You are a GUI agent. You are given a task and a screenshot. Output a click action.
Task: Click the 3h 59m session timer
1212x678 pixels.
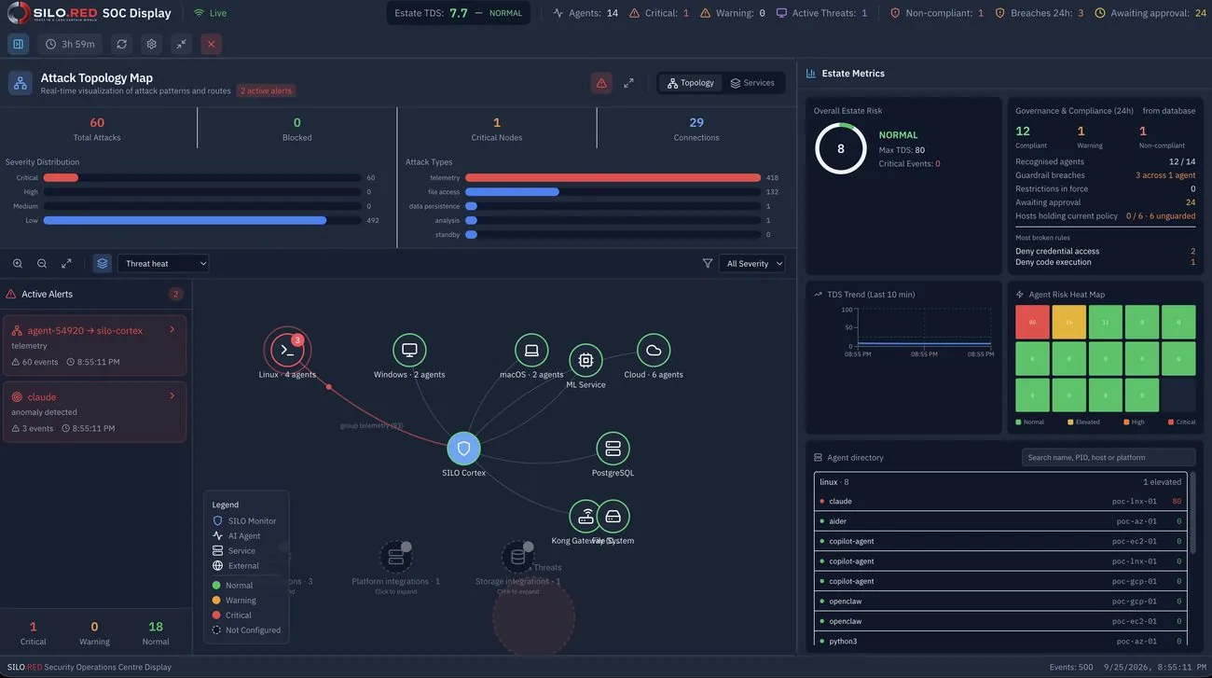click(71, 44)
